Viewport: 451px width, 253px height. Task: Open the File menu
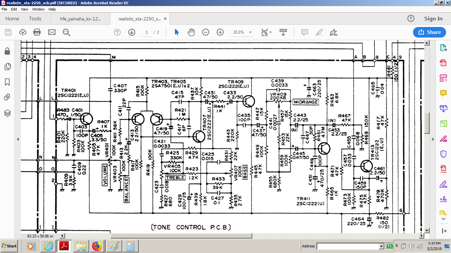(x=4, y=9)
